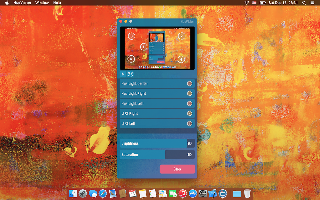This screenshot has height=200, width=320.
Task: Open Mail from the Dock
Action: pos(113,193)
